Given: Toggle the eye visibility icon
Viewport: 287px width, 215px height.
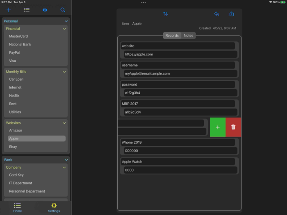Looking at the screenshot, I should pyautogui.click(x=45, y=10).
